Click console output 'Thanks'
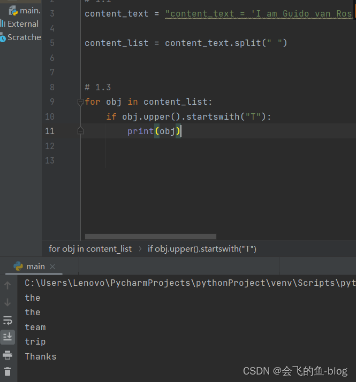Screen dimensions: 356x382 coord(41,356)
